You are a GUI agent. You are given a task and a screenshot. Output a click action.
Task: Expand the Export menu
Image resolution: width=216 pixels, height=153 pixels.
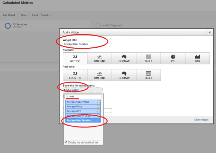46,15
